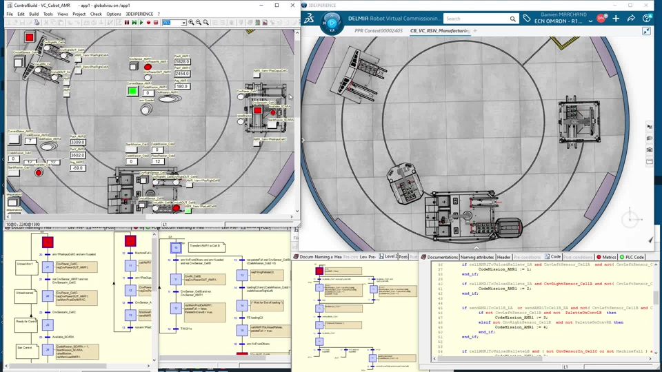The width and height of the screenshot is (662, 372).
Task: Open the Build menu
Action: 34,14
